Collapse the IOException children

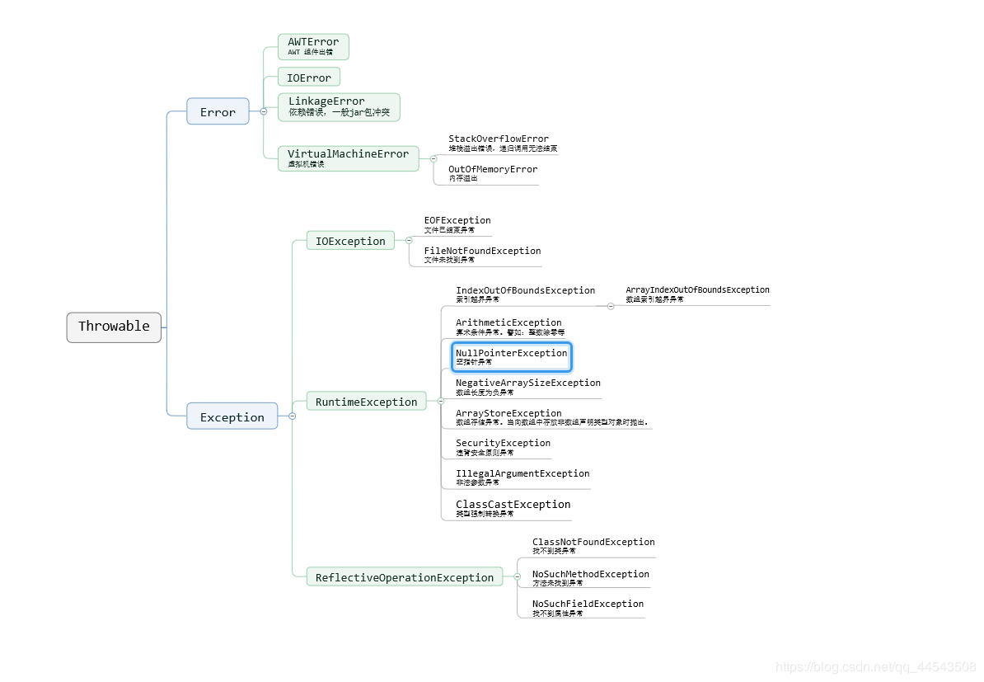coord(409,241)
